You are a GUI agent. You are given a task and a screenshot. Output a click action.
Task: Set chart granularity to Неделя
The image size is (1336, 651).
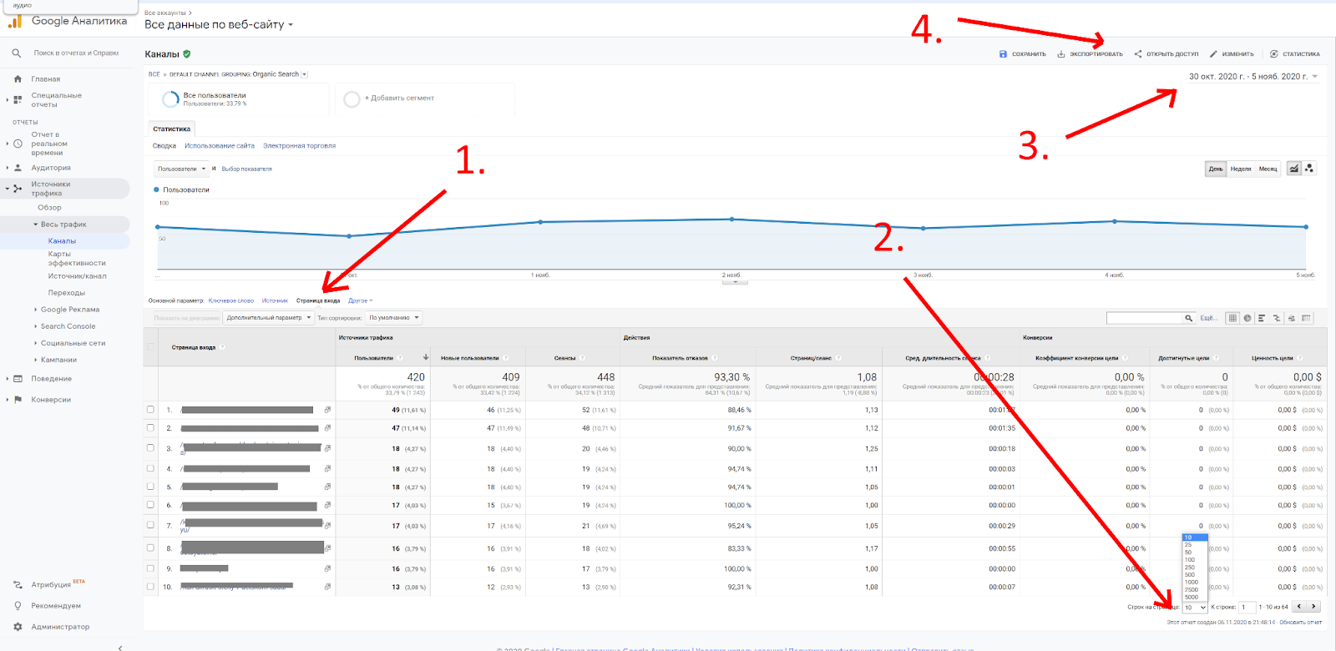coord(1241,169)
